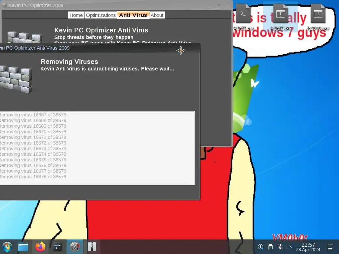Select the speedometer optimizer taskbar icon

tap(74, 247)
